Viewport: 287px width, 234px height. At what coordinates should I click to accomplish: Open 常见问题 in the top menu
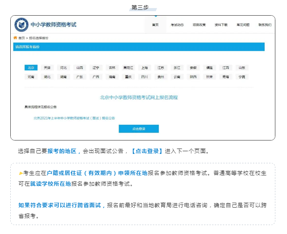coord(243,25)
